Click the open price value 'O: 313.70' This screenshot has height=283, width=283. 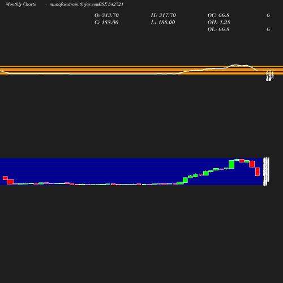106,15
